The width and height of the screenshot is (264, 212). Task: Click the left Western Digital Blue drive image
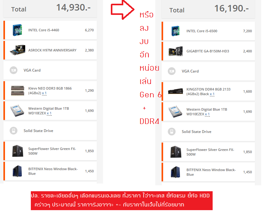[x=17, y=111]
